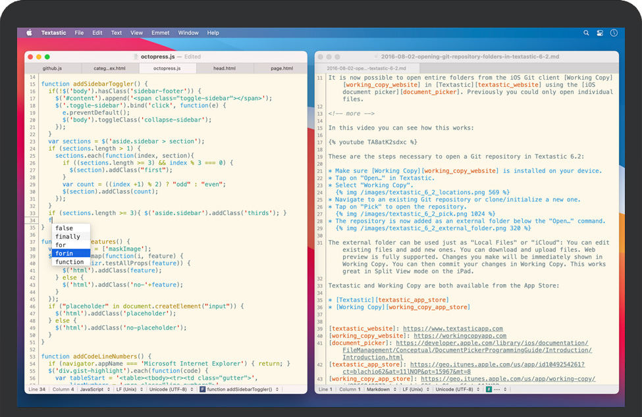The width and height of the screenshot is (642, 417).
Task: Click the clock icon in the menu bar
Action: [x=614, y=33]
